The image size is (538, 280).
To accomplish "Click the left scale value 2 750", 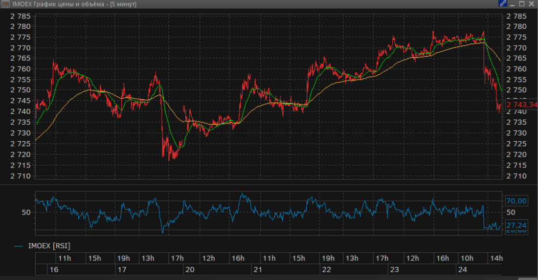I will (x=20, y=90).
